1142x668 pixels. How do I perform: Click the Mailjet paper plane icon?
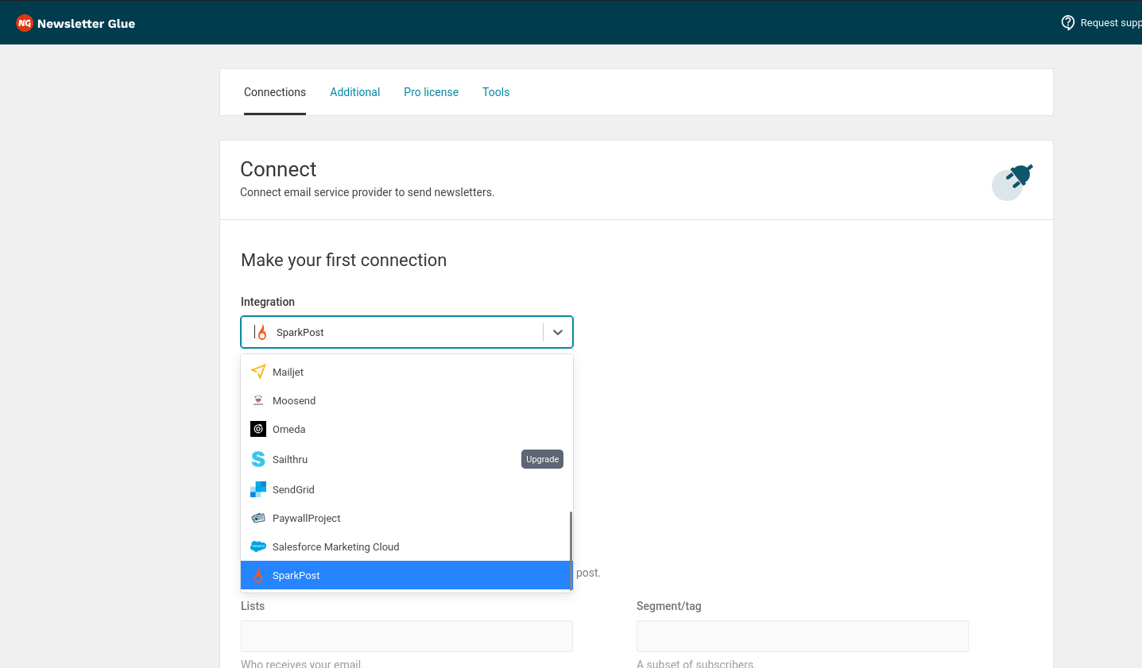pyautogui.click(x=258, y=372)
